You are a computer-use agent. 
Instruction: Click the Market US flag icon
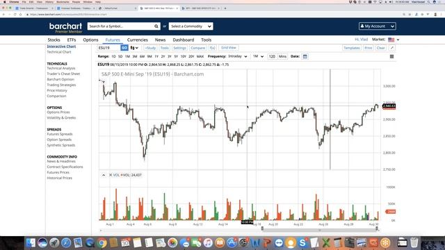(x=391, y=40)
